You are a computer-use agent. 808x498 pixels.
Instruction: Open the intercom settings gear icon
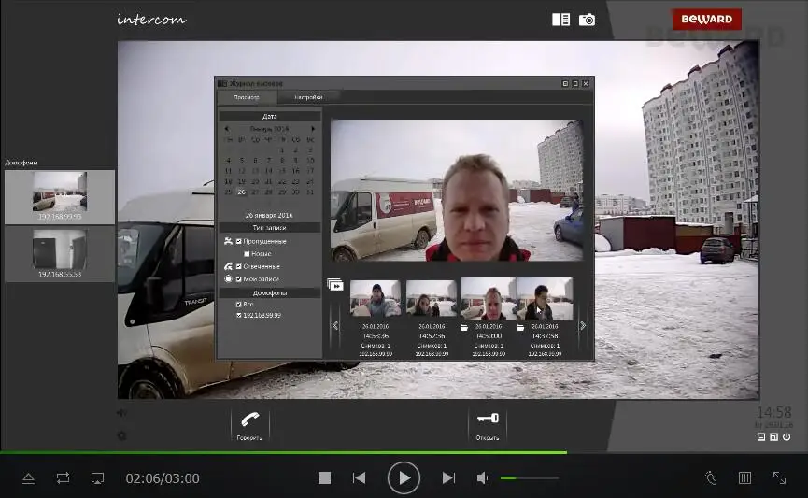pyautogui.click(x=122, y=435)
